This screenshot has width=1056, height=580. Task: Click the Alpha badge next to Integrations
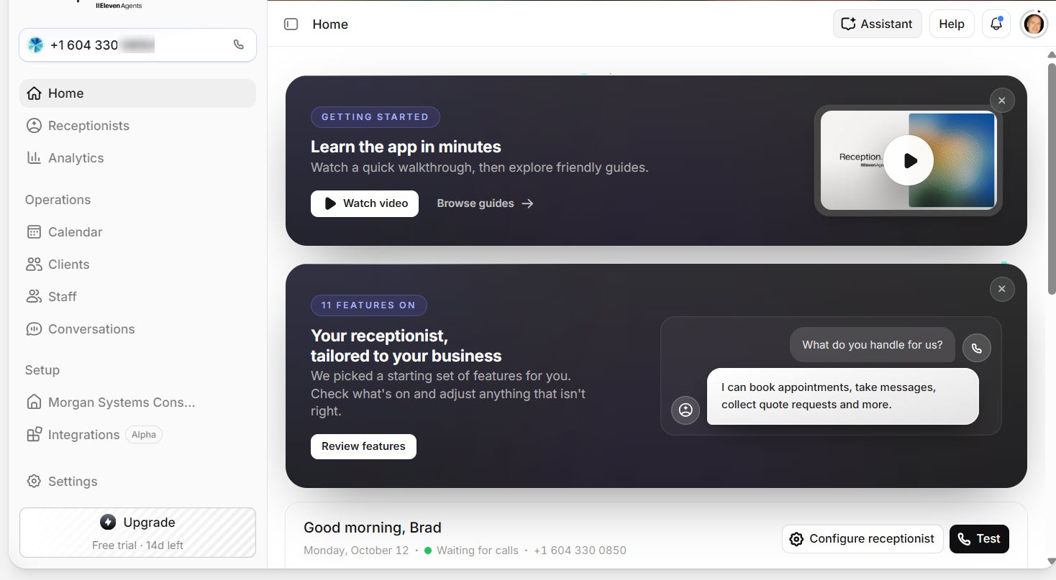(x=144, y=435)
